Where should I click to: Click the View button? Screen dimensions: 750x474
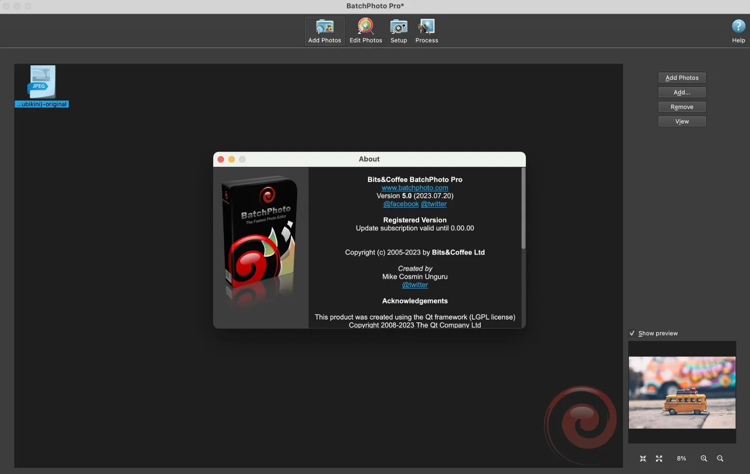pos(682,121)
